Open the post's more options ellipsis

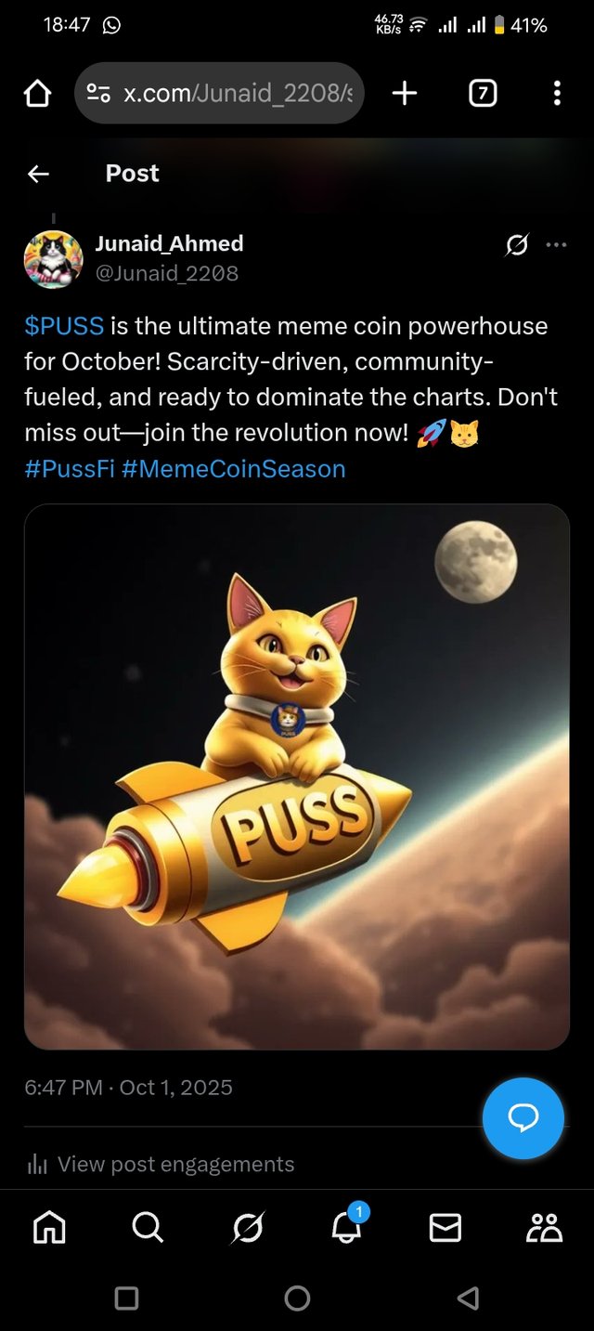click(556, 245)
